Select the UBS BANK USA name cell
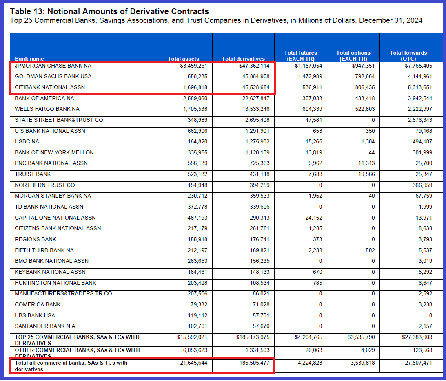This screenshot has width=446, height=381. (35, 316)
